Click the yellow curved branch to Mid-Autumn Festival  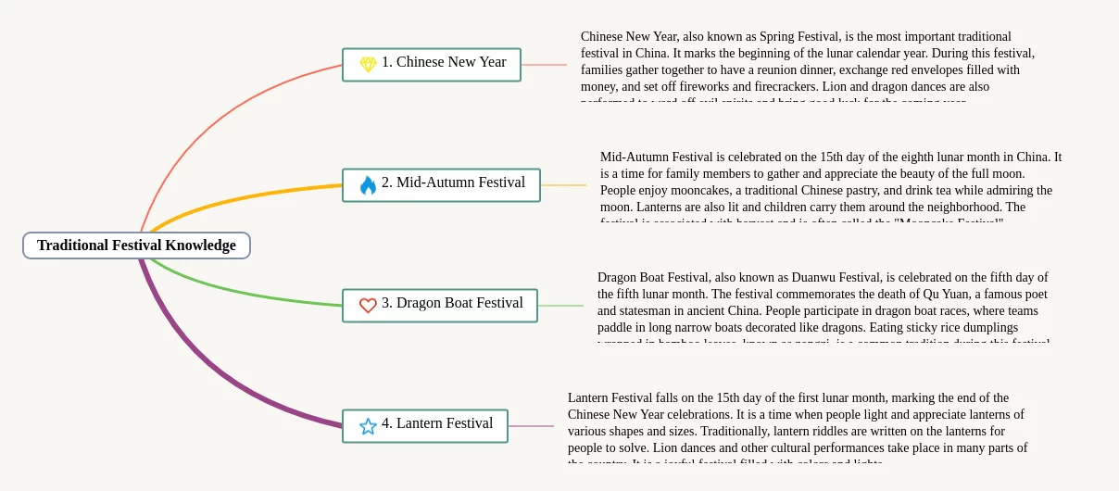(x=241, y=197)
